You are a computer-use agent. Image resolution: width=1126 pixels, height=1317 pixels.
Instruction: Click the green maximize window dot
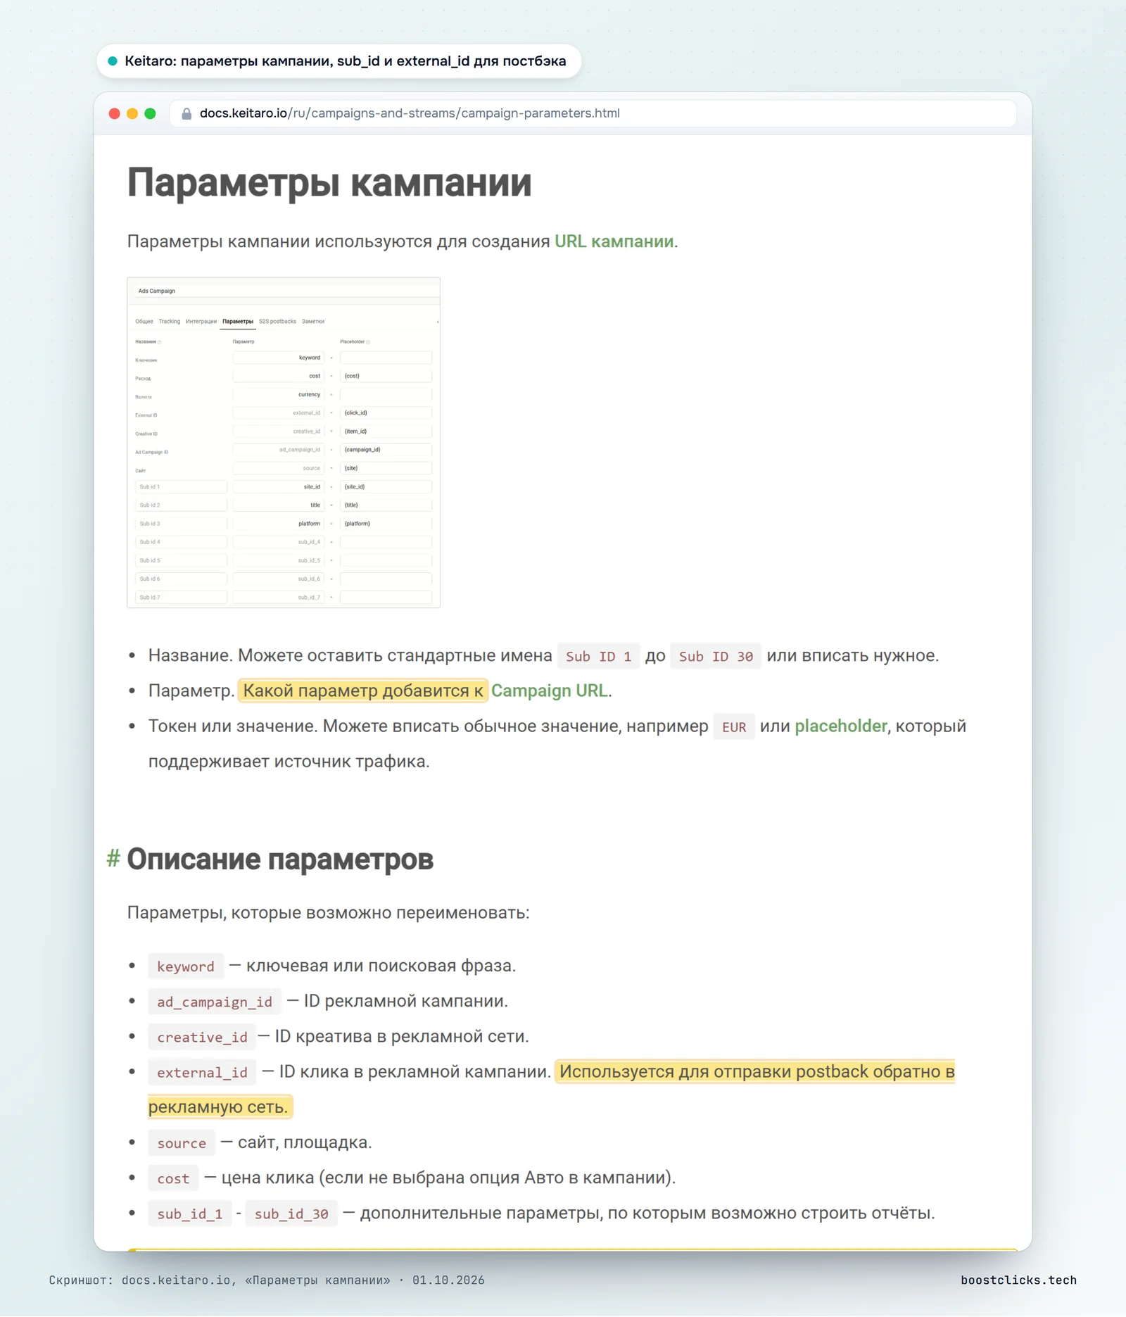[x=150, y=113]
